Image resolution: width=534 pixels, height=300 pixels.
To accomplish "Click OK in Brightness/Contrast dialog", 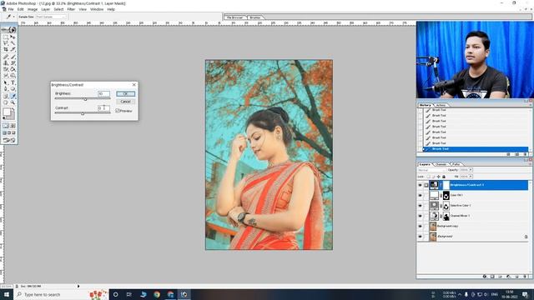I will [x=125, y=93].
